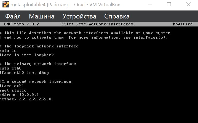
Task: Open the Устройства menu
Action: (x=79, y=16)
